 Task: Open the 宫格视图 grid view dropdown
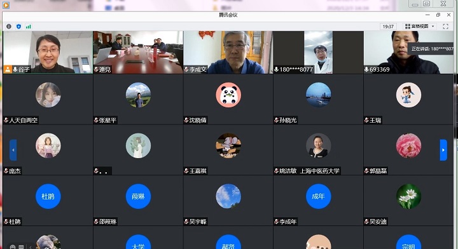coord(420,27)
